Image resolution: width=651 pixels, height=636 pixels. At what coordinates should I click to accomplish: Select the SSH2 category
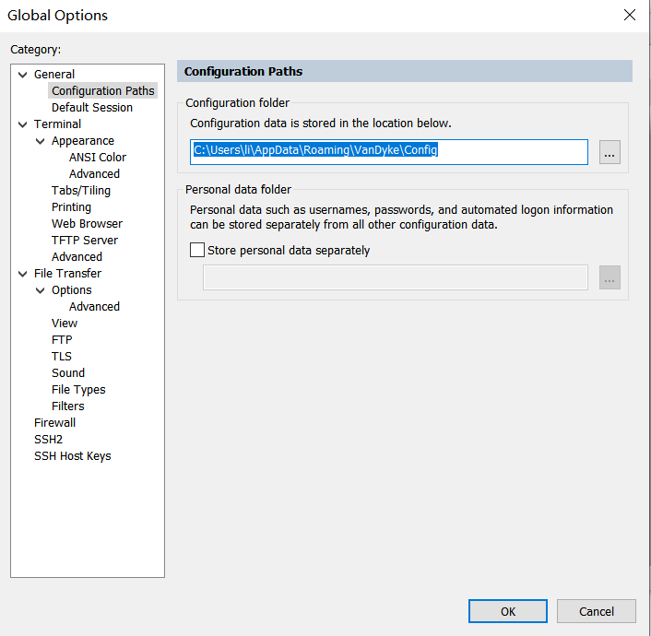coord(48,440)
